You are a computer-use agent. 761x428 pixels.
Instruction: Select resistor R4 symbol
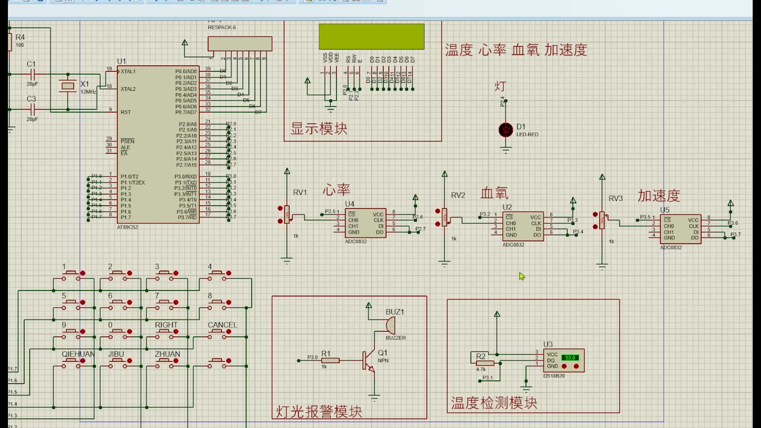pyautogui.click(x=10, y=42)
